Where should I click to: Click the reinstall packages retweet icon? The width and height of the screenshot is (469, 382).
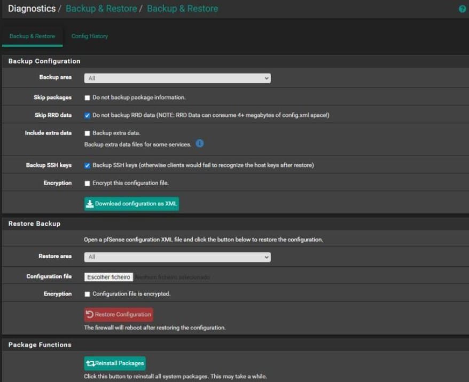pos(90,363)
